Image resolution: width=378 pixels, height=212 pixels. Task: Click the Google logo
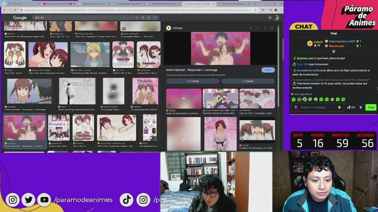[x=20, y=18]
